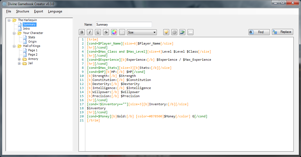Open the Language menu
This screenshot has height=157, width=301.
click(x=55, y=11)
